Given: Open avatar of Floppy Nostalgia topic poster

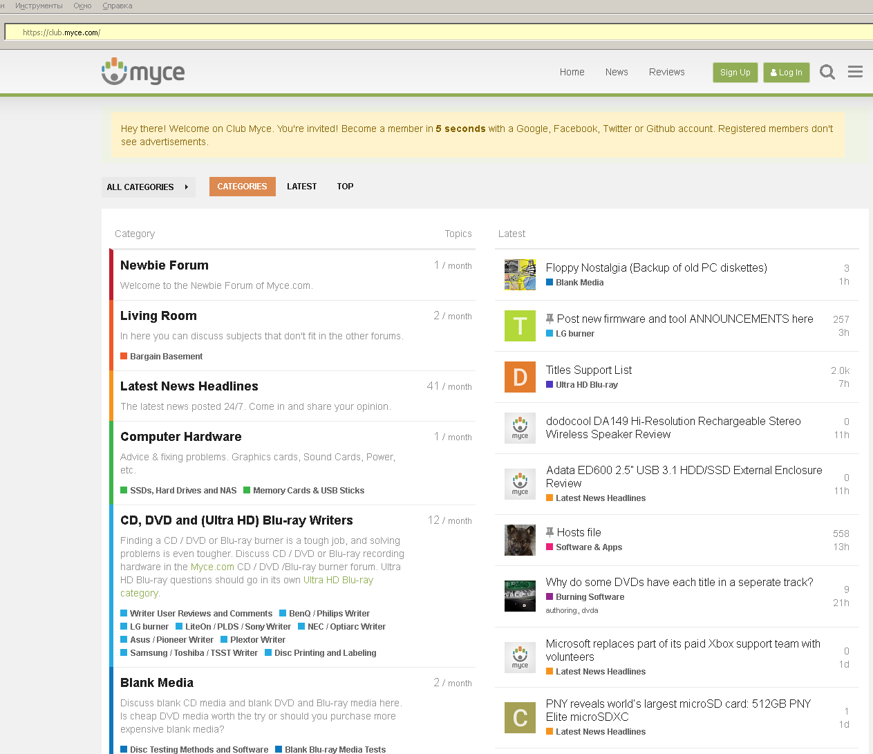Looking at the screenshot, I should click(x=520, y=275).
